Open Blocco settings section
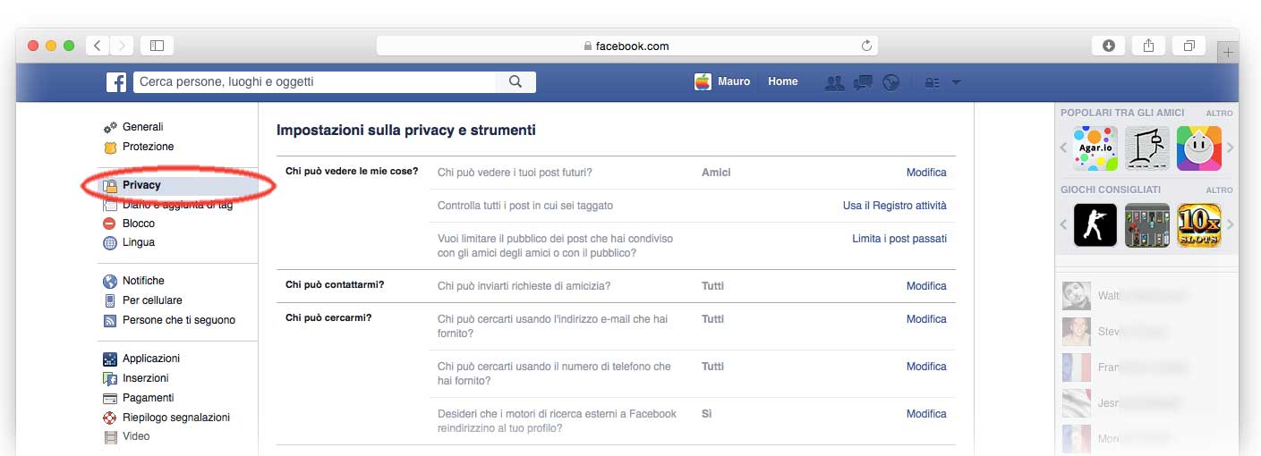 (138, 224)
